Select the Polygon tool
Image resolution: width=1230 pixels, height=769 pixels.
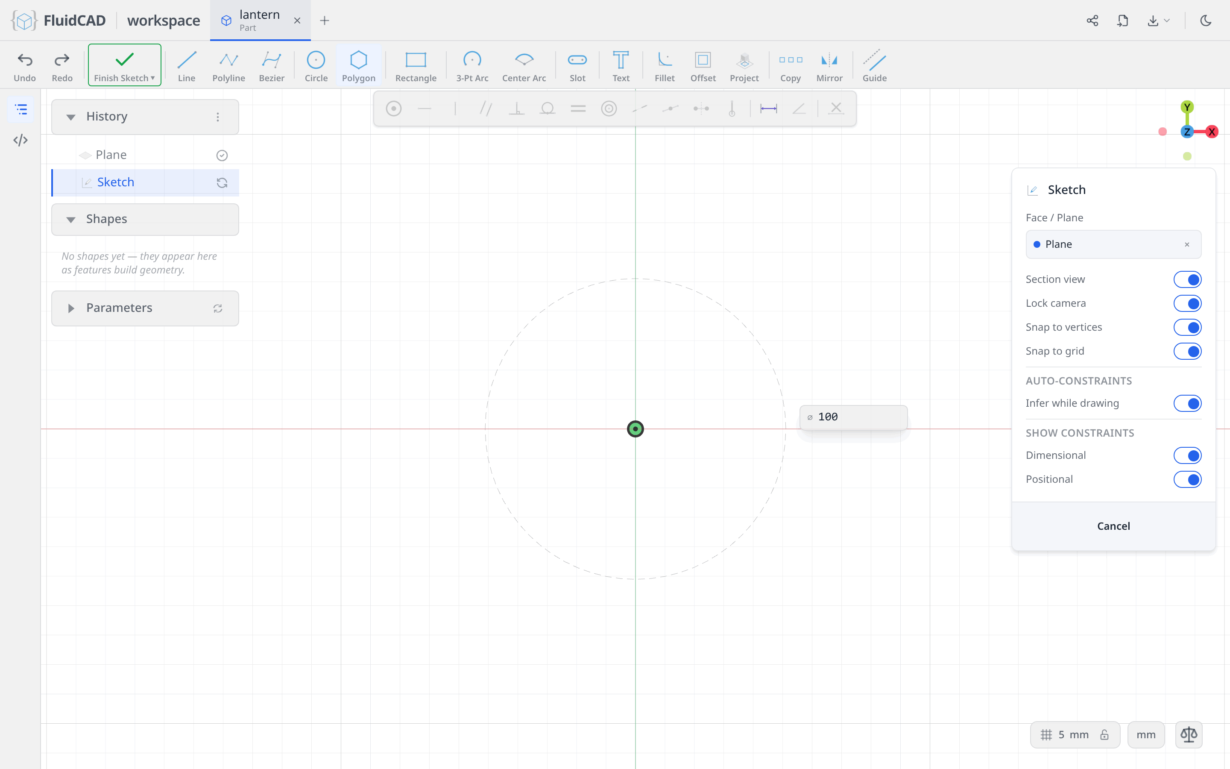(x=359, y=66)
